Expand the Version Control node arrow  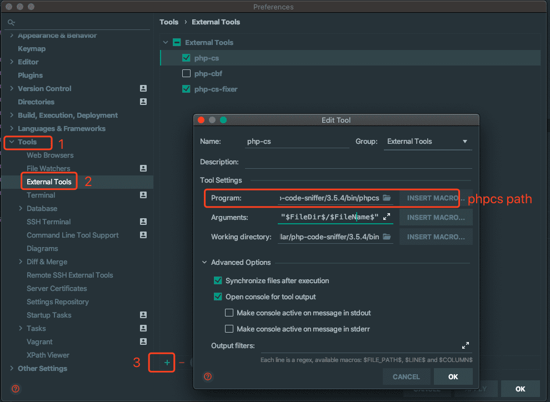point(12,88)
